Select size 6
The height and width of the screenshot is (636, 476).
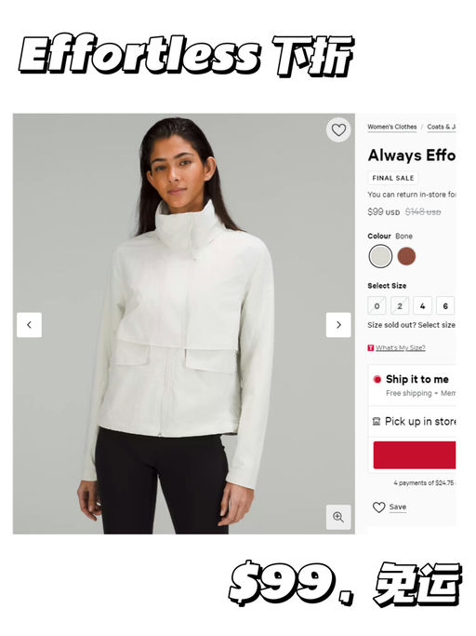click(x=445, y=305)
